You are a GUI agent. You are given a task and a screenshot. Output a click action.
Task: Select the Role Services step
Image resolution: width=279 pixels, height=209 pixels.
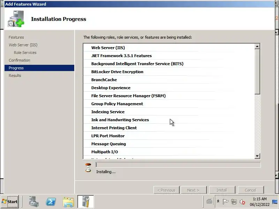pos(25,53)
